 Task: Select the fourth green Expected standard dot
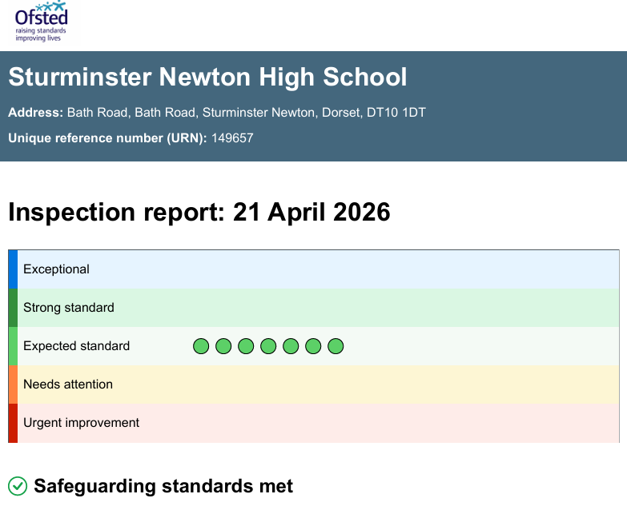[x=268, y=346]
